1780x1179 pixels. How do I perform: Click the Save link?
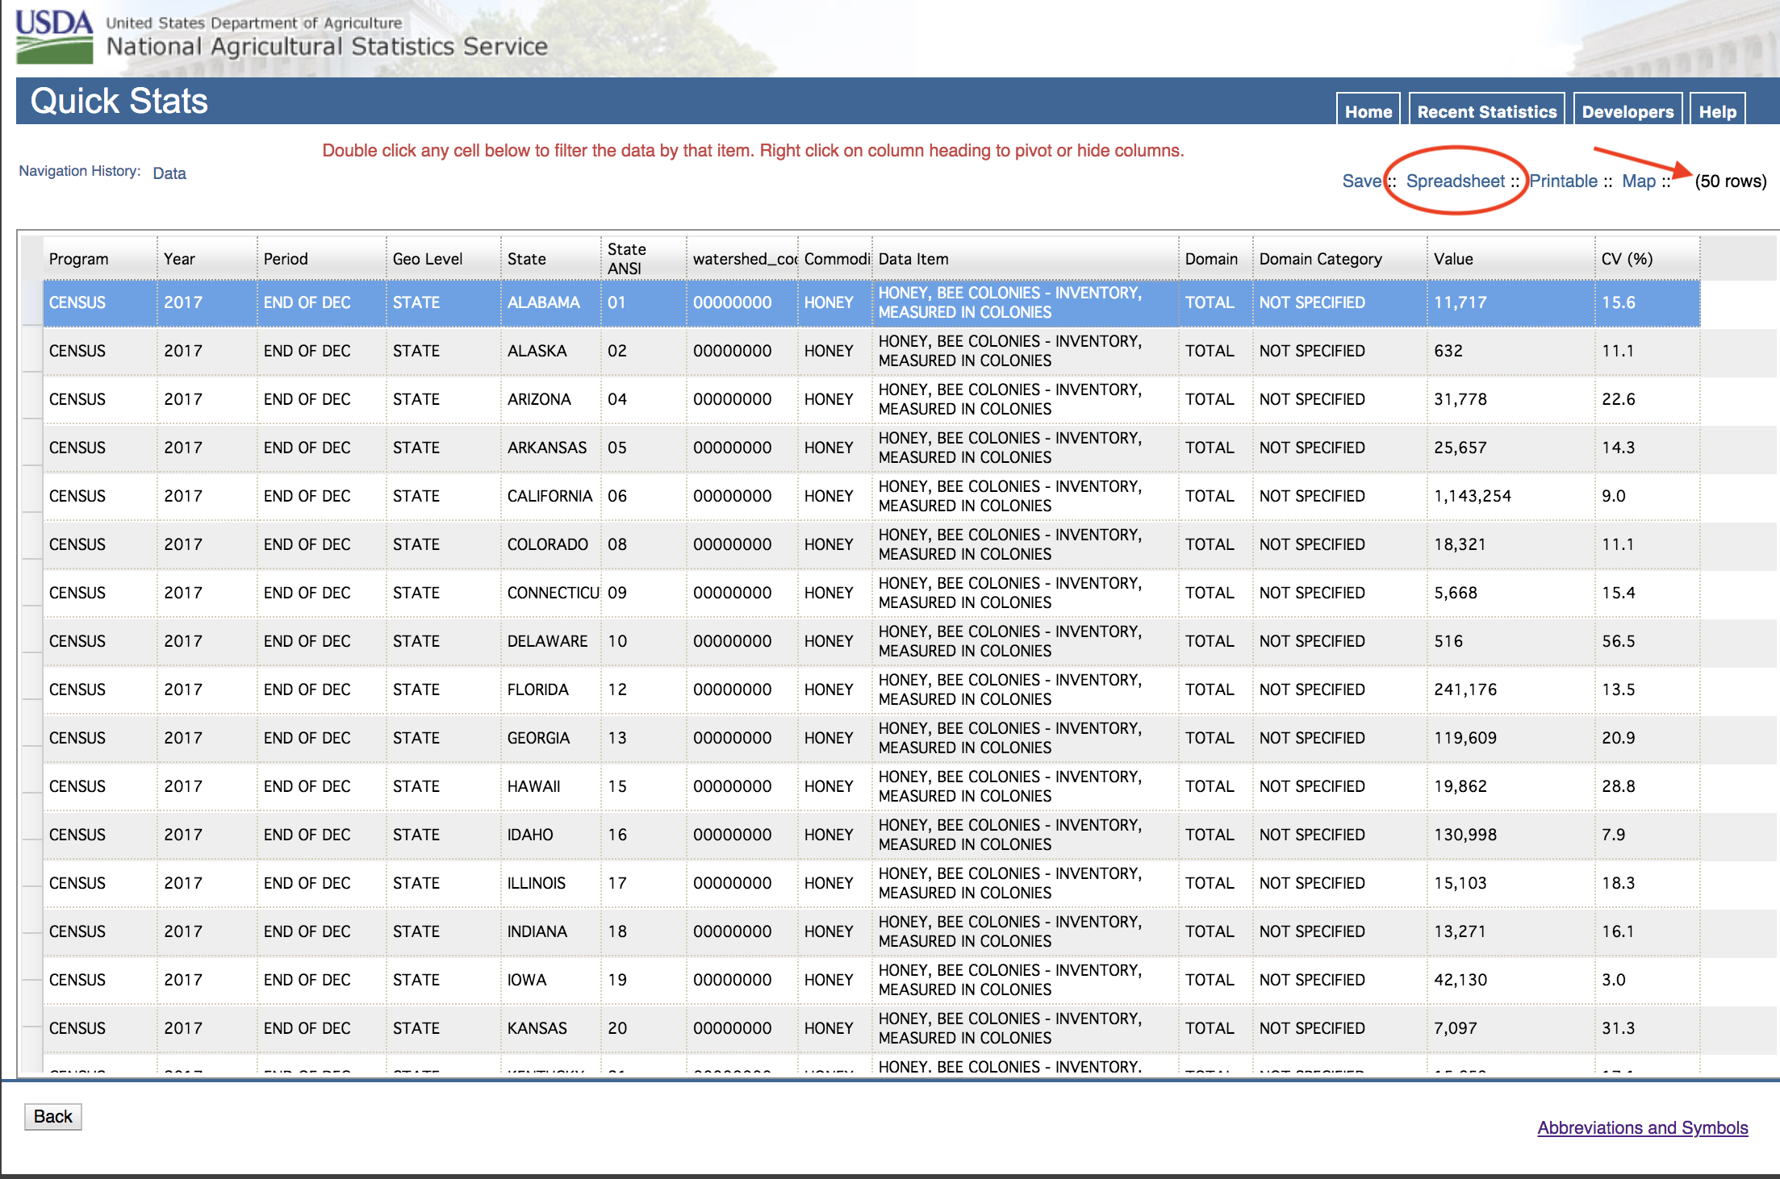point(1361,181)
